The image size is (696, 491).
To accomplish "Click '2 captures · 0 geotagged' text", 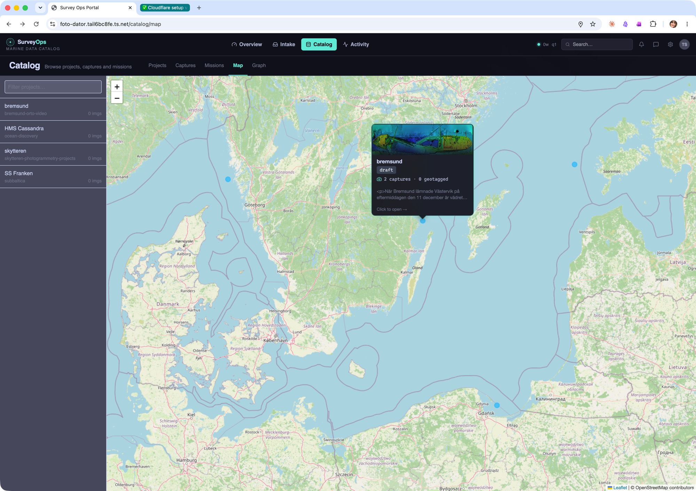I will pyautogui.click(x=416, y=179).
